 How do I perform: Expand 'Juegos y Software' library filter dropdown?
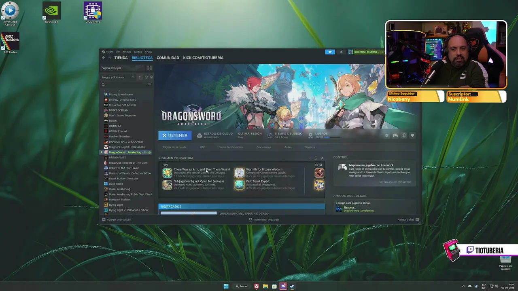pyautogui.click(x=118, y=77)
